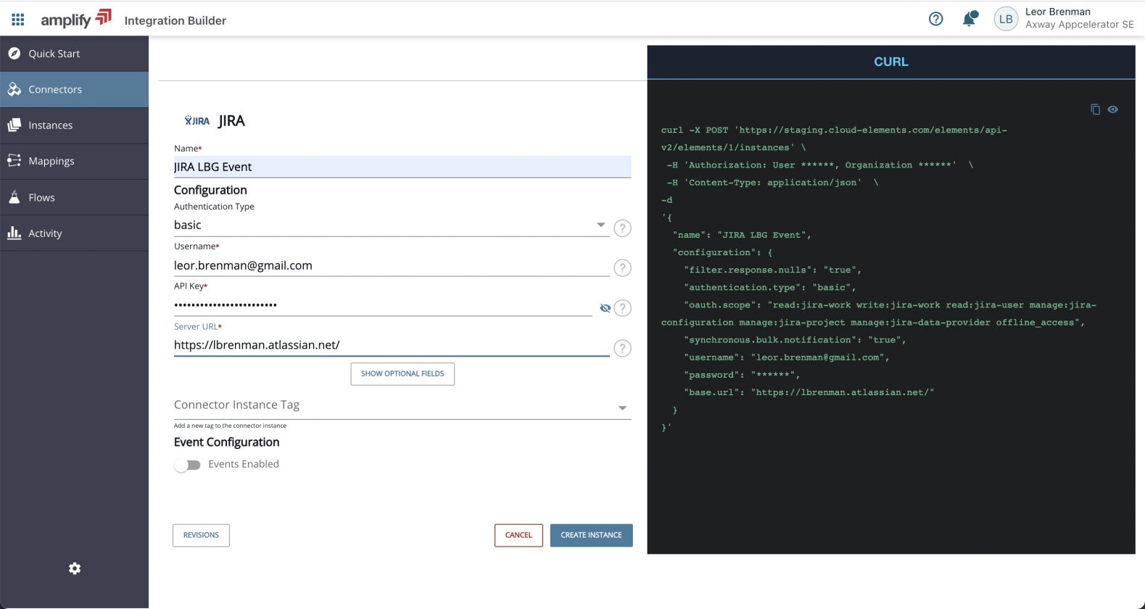Open the Connector Instance Tag dropdown
1145x609 pixels.
coord(621,408)
